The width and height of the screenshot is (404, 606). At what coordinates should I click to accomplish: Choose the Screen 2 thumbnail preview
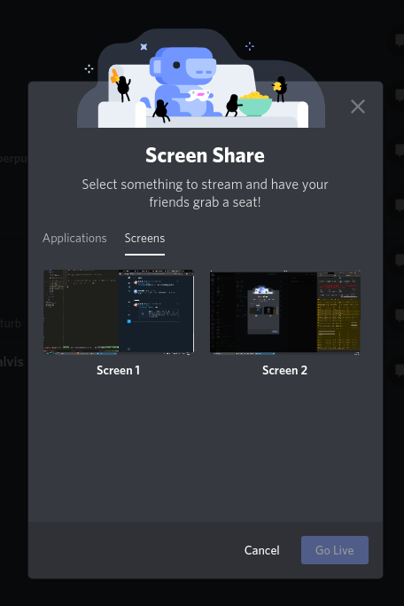pos(285,312)
